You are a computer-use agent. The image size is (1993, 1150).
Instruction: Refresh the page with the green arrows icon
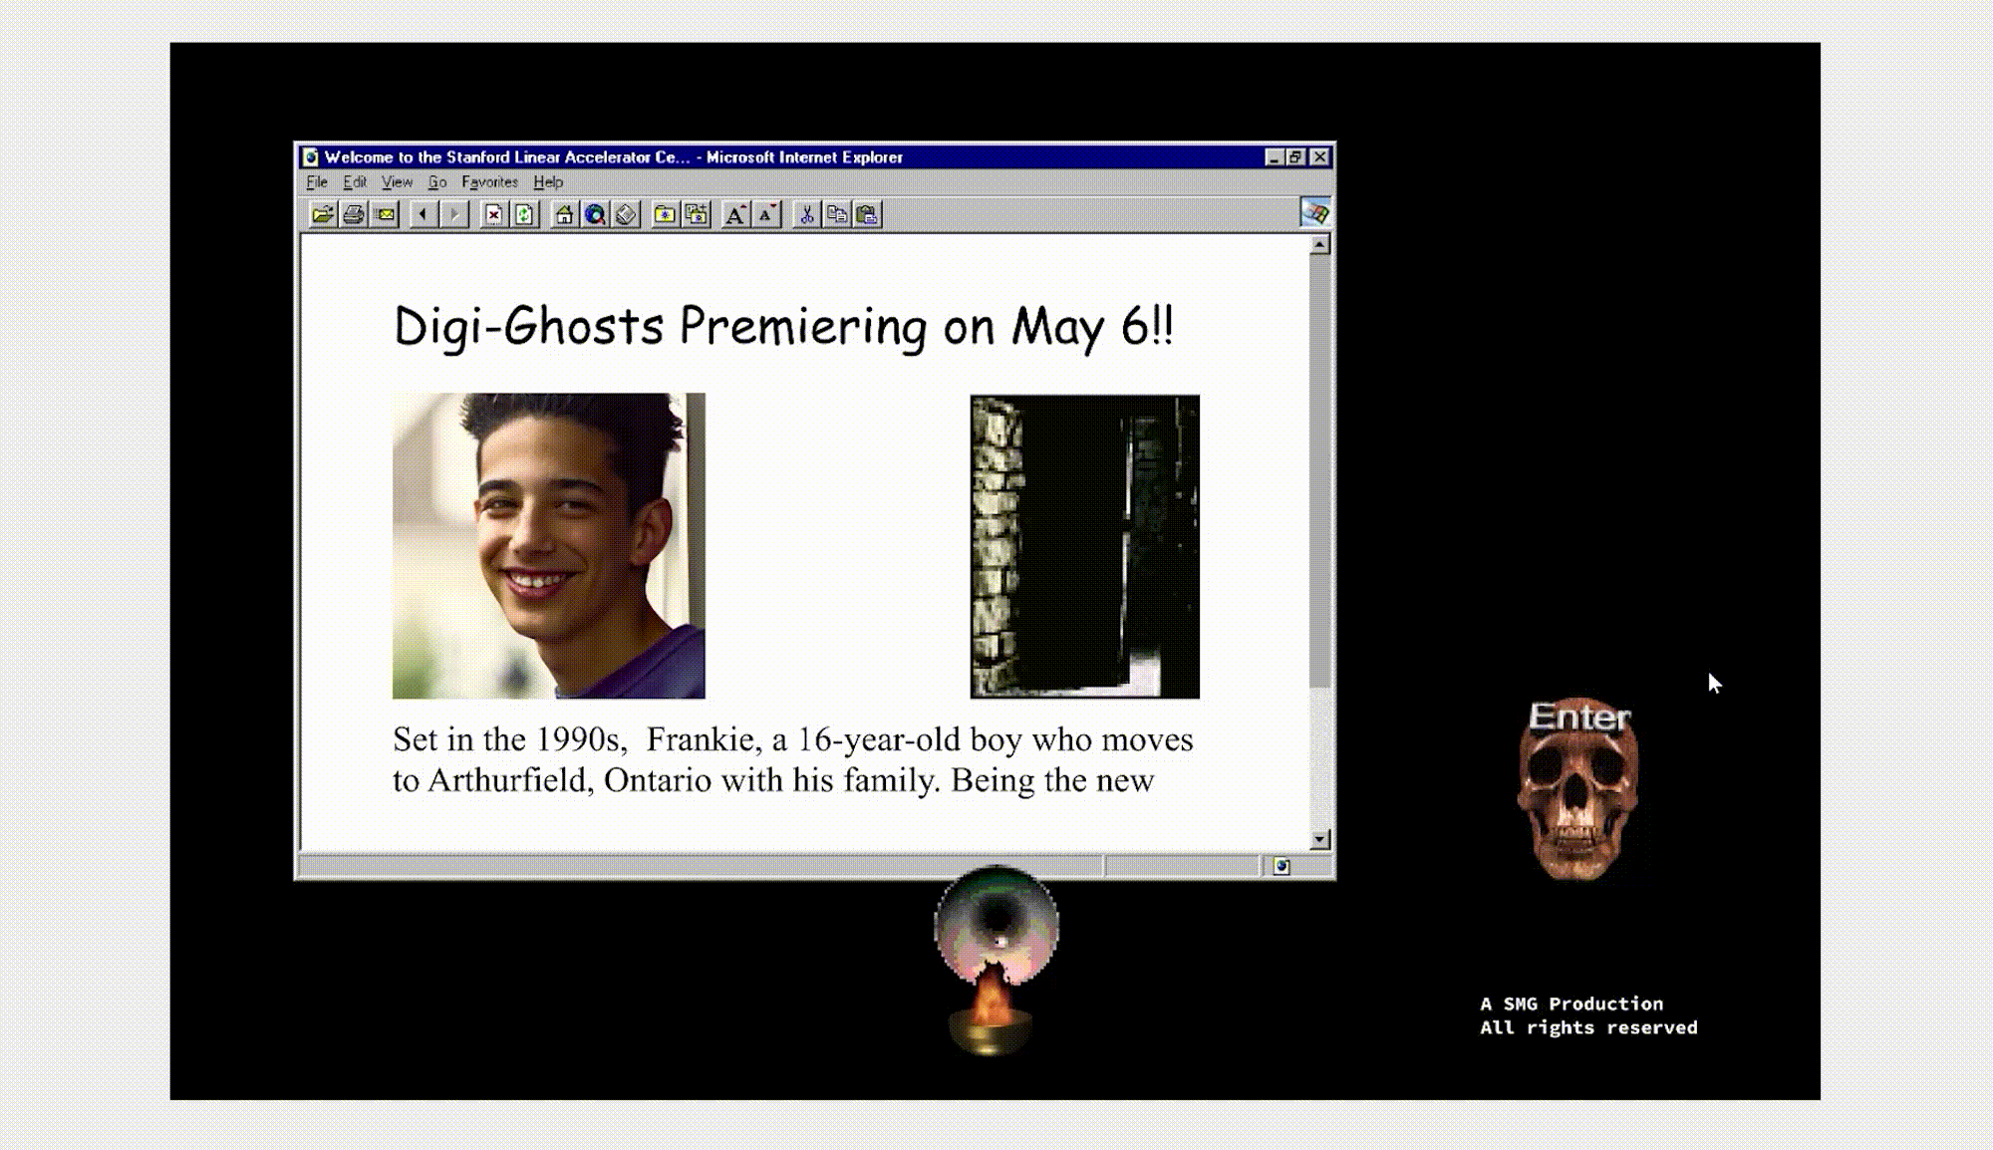524,214
